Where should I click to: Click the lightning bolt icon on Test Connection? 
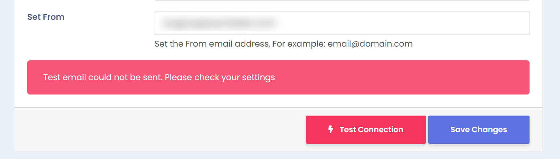331,129
